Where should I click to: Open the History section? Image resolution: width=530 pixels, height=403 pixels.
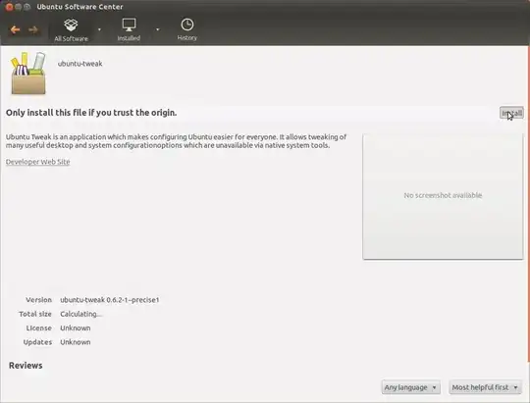(x=186, y=29)
